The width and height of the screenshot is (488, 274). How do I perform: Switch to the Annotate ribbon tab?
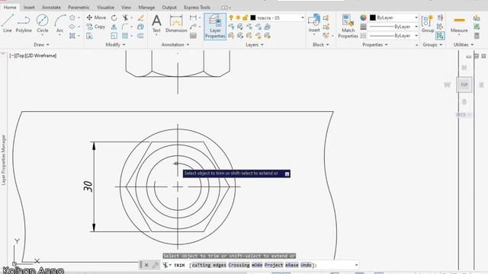(x=51, y=7)
